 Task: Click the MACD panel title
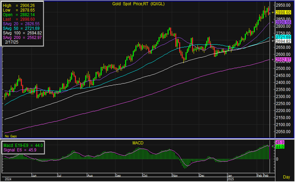(137, 142)
